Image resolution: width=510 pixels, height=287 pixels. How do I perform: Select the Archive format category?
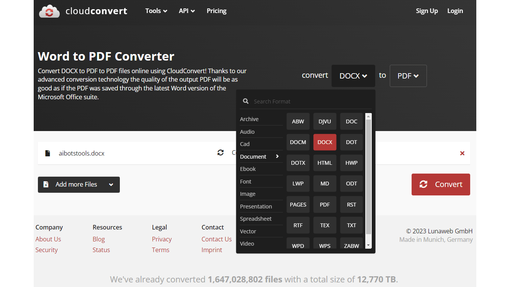[261, 119]
